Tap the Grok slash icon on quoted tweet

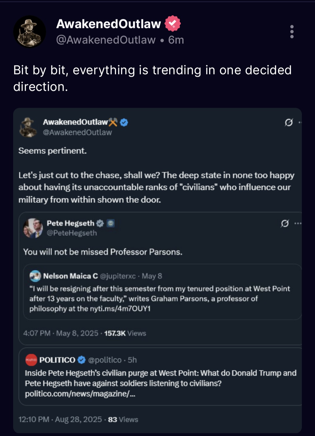coord(288,122)
